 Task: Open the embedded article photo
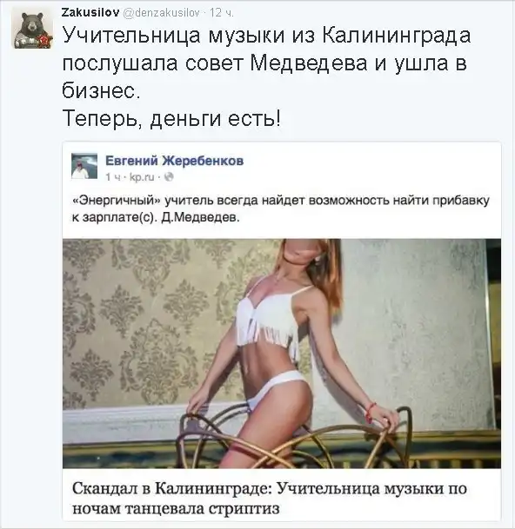[282, 354]
